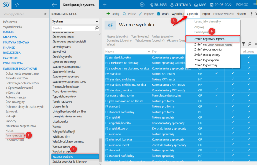Click Eksport toolbar button

point(241,14)
